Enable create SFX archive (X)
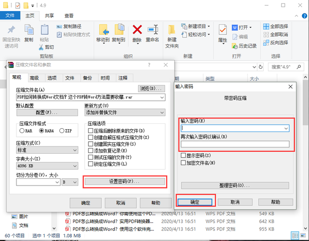 pos(91,137)
